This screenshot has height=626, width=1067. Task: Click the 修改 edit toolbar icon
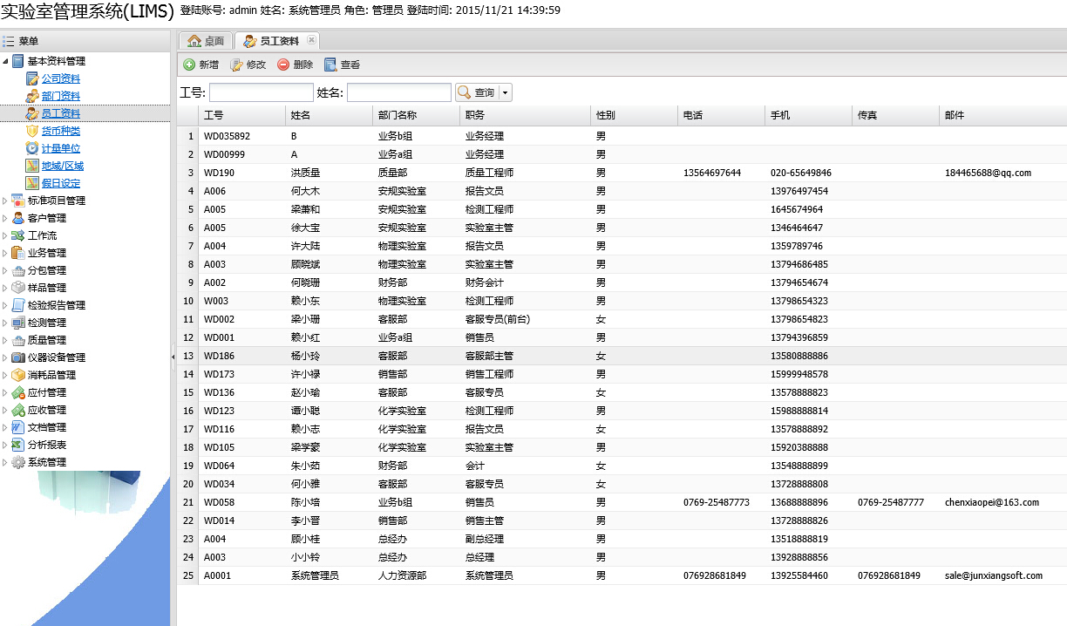(236, 65)
